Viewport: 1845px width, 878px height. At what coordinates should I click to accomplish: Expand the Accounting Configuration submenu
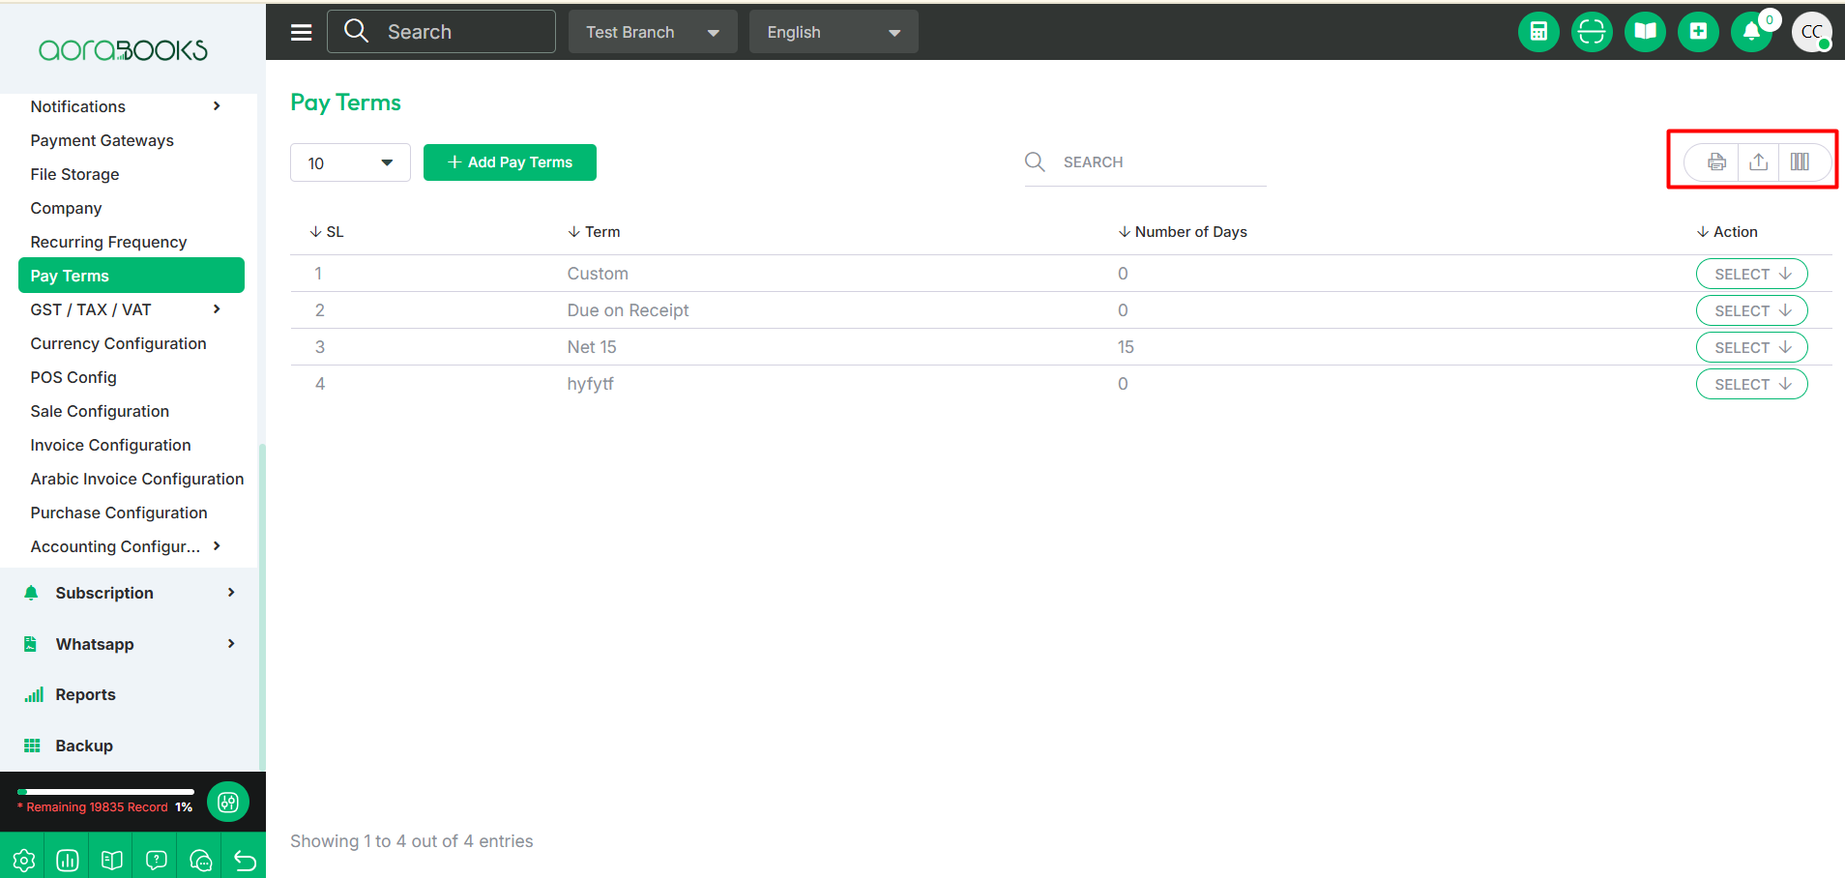pos(217,546)
